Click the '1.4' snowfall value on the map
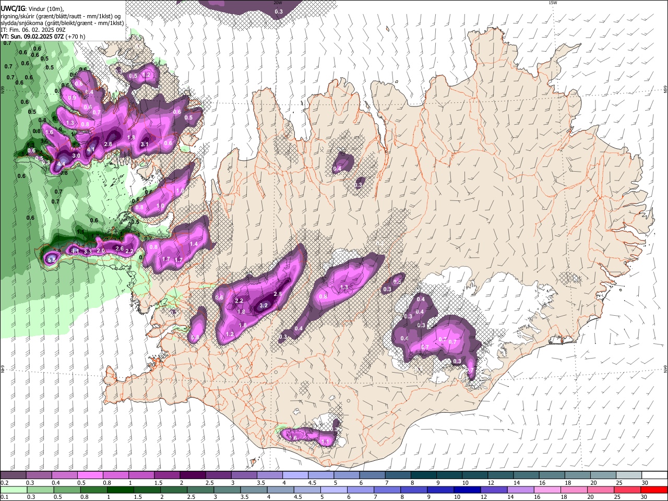The width and height of the screenshot is (668, 501). pos(194,244)
